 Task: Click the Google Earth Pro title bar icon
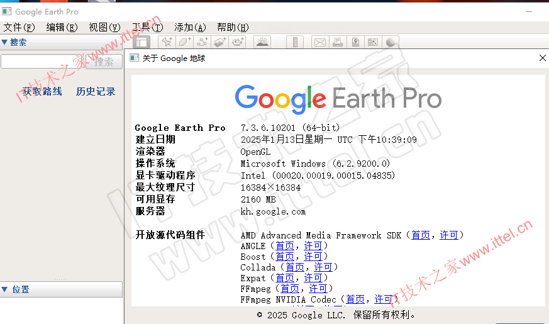point(7,11)
